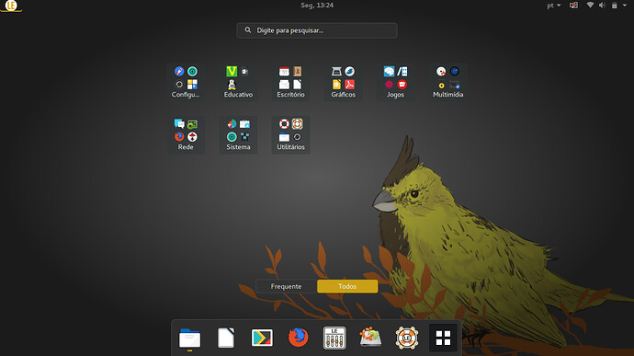
Task: Open the Jogos app folder
Action: click(395, 82)
